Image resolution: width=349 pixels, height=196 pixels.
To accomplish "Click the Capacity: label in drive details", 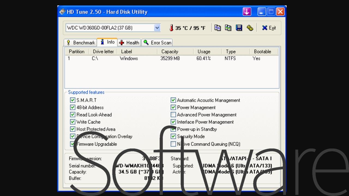I will [77, 172].
